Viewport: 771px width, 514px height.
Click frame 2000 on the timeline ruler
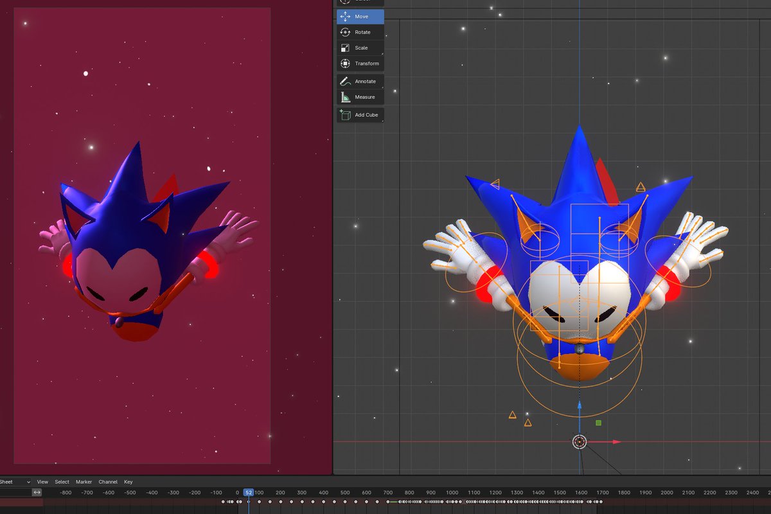point(667,493)
